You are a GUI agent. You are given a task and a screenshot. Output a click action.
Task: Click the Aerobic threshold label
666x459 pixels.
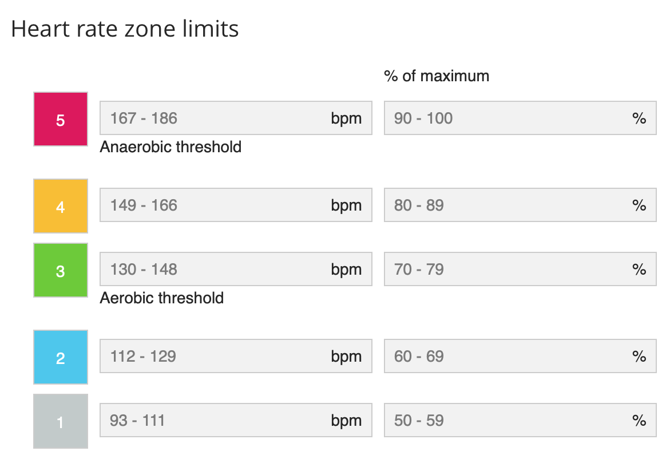click(161, 298)
